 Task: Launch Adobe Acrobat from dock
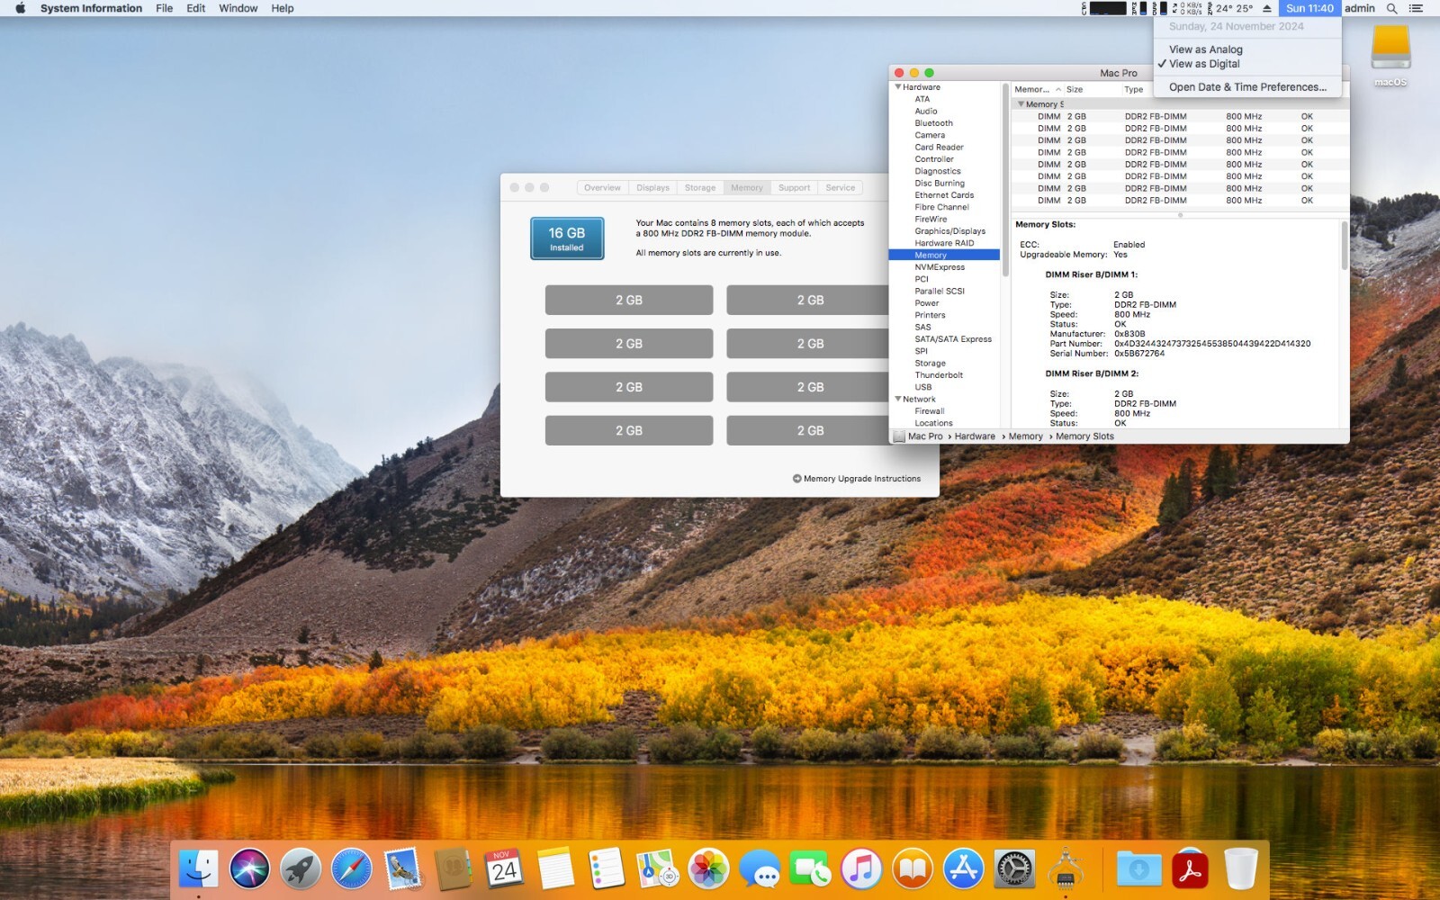(x=1190, y=869)
